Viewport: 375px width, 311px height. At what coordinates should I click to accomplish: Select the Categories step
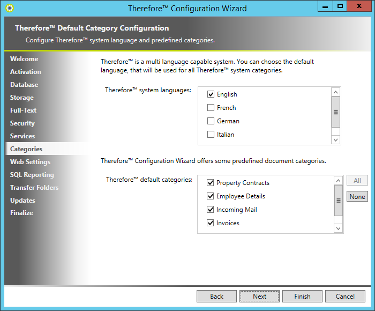click(26, 149)
